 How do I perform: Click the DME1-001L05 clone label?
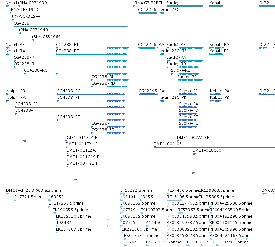pyautogui.click(x=168, y=144)
